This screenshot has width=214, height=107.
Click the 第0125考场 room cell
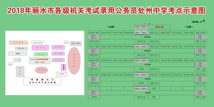coord(94,33)
